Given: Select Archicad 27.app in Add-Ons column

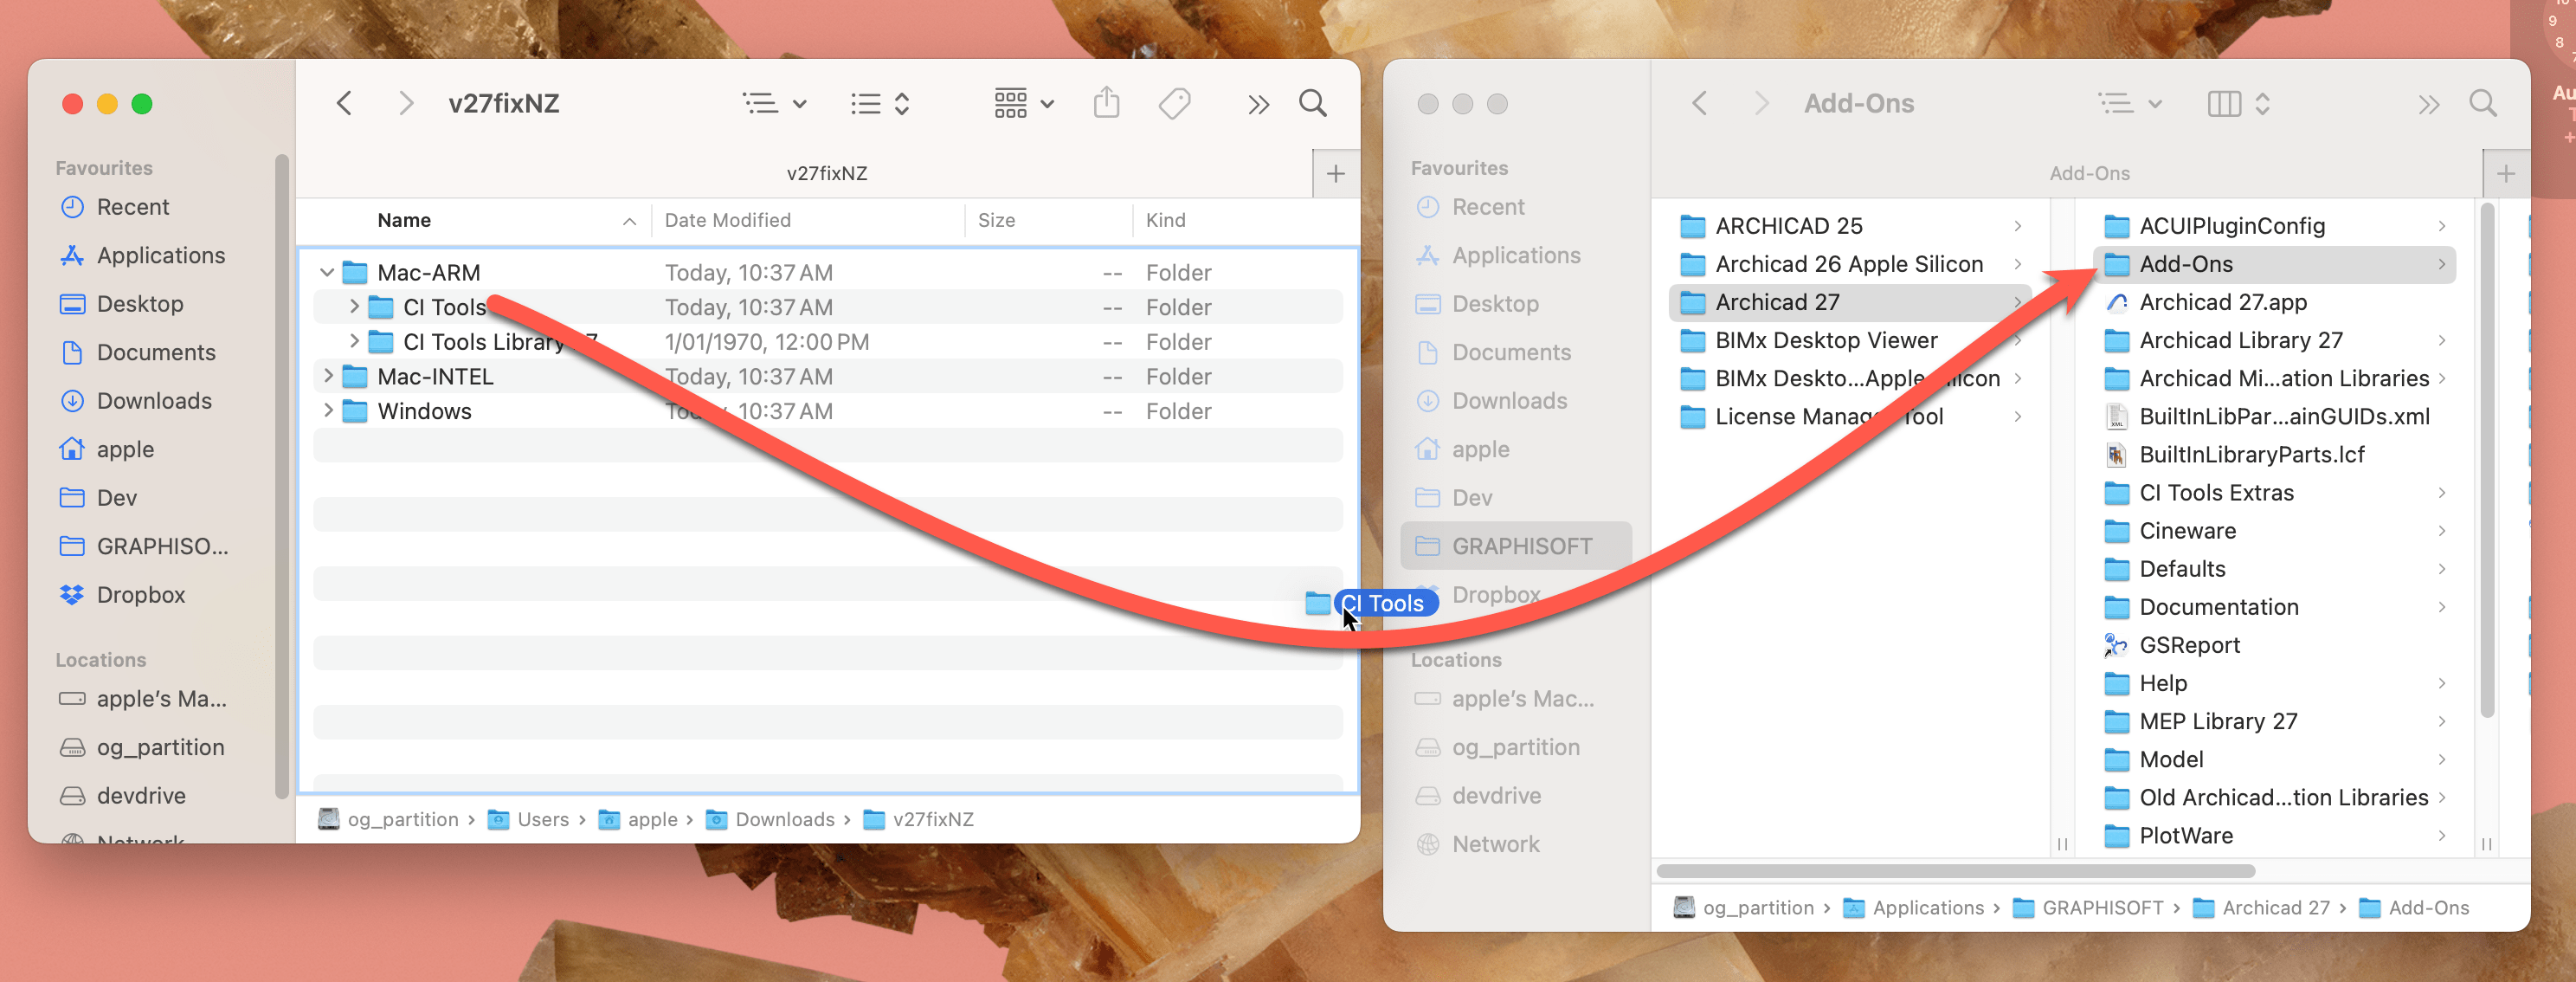Looking at the screenshot, I should pyautogui.click(x=2222, y=302).
